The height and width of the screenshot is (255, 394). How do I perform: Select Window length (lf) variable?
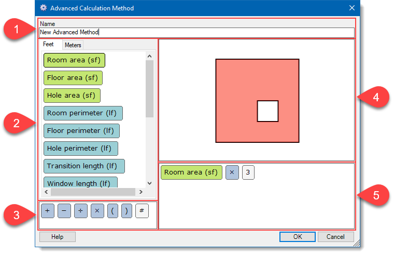[x=80, y=182]
